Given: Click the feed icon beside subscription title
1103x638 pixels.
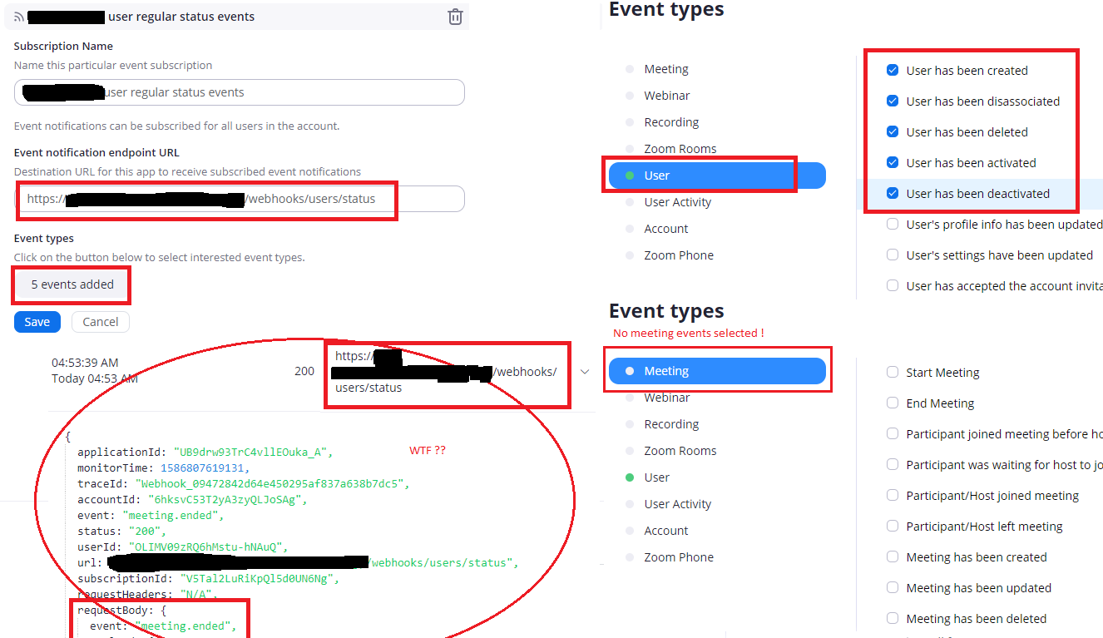Looking at the screenshot, I should click(x=19, y=17).
